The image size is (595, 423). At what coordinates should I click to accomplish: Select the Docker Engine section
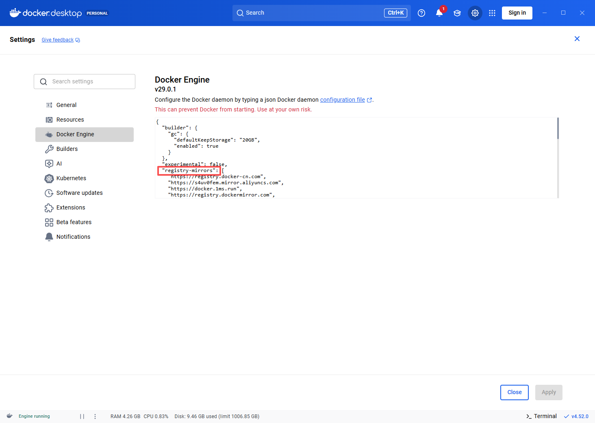(85, 134)
